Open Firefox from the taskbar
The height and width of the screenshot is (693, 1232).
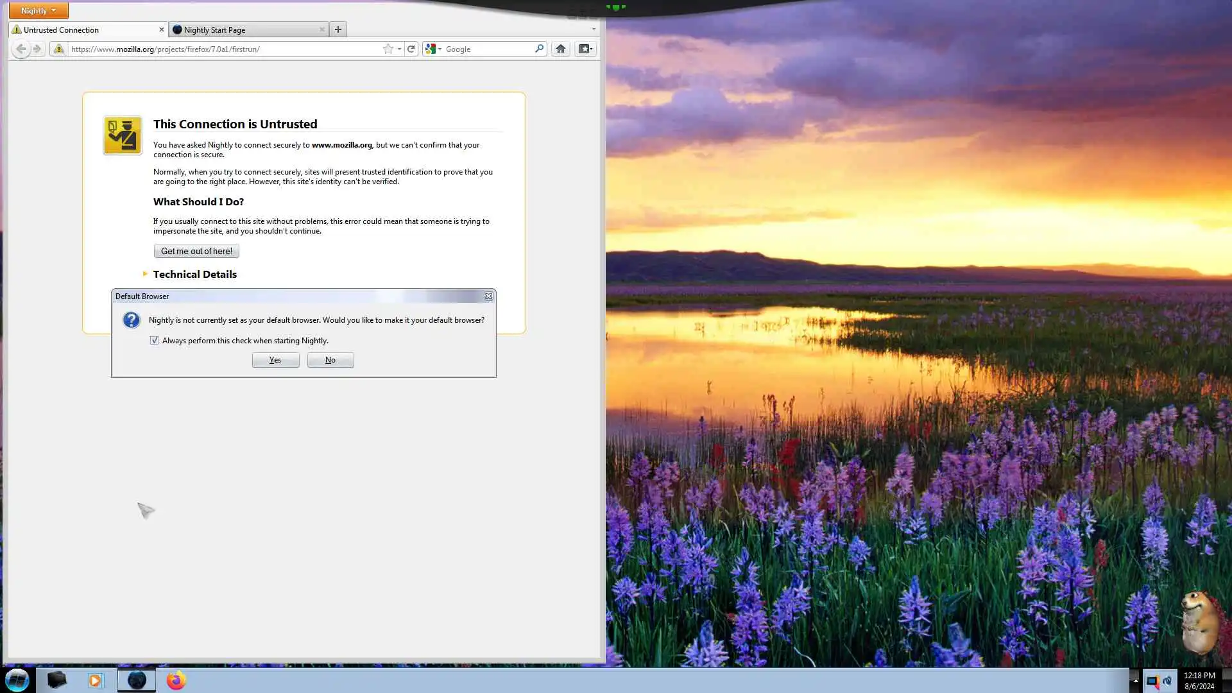tap(176, 680)
